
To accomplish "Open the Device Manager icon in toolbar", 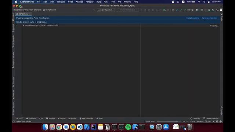I will point(209,10).
